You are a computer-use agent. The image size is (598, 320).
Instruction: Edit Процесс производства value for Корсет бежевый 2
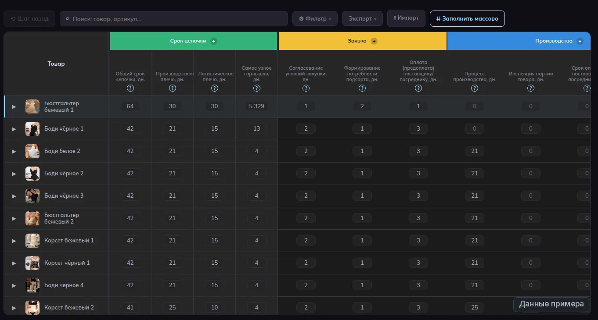click(x=475, y=308)
